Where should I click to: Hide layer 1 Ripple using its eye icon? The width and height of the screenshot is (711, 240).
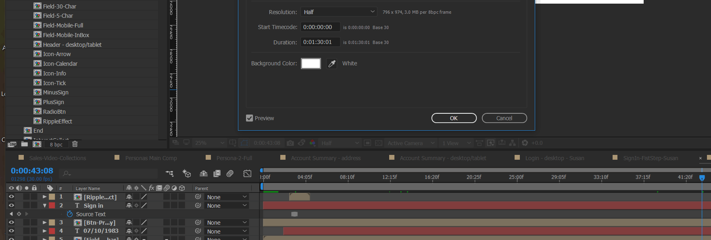[x=11, y=197]
